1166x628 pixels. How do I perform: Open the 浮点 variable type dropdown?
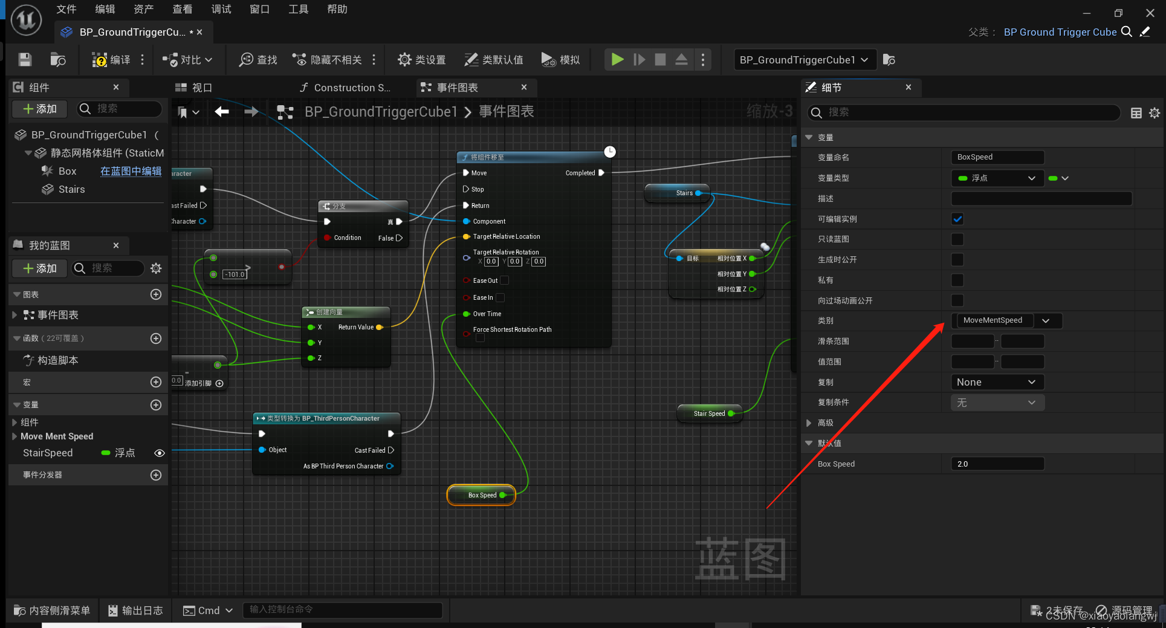(997, 178)
